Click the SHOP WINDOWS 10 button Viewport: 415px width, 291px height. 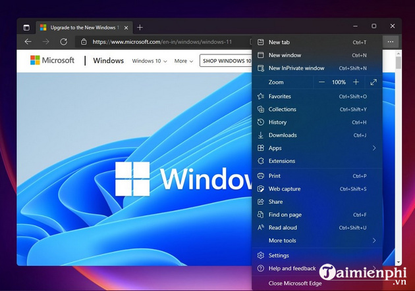point(226,60)
